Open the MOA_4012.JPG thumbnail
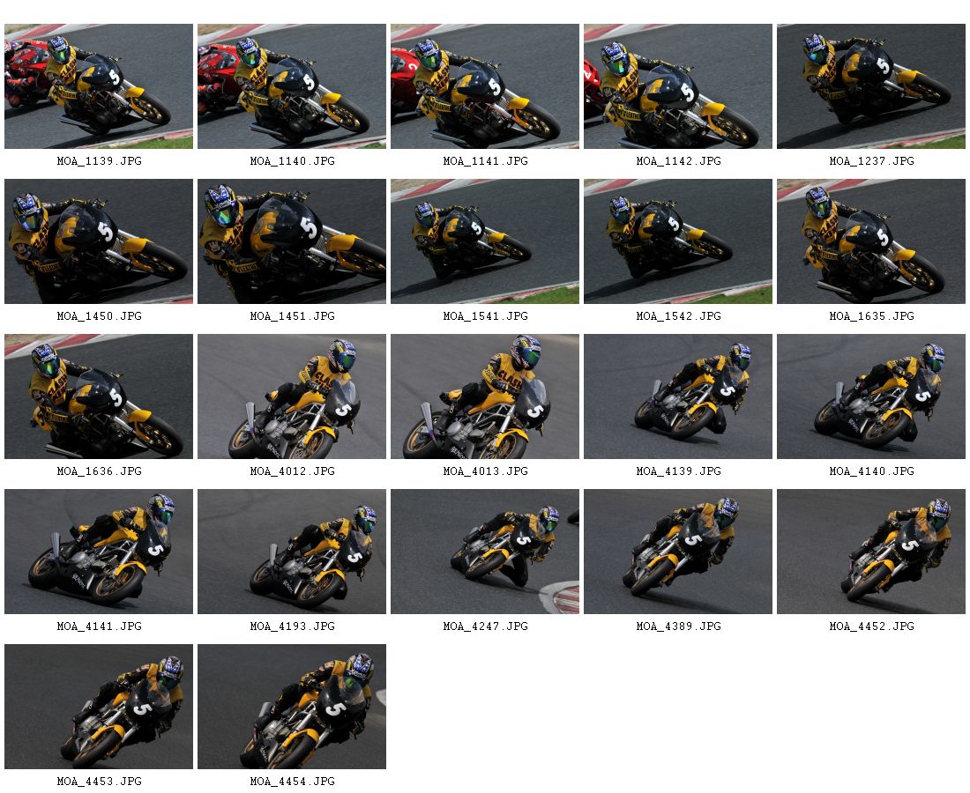Viewport: 970px width, 793px height. pos(291,396)
